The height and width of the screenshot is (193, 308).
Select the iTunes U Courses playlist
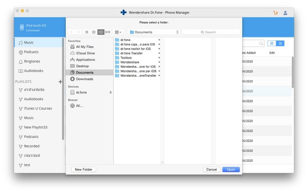tap(38, 109)
